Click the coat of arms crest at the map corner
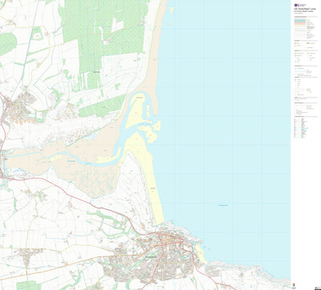The height and width of the screenshot is (290, 321). coord(295,284)
